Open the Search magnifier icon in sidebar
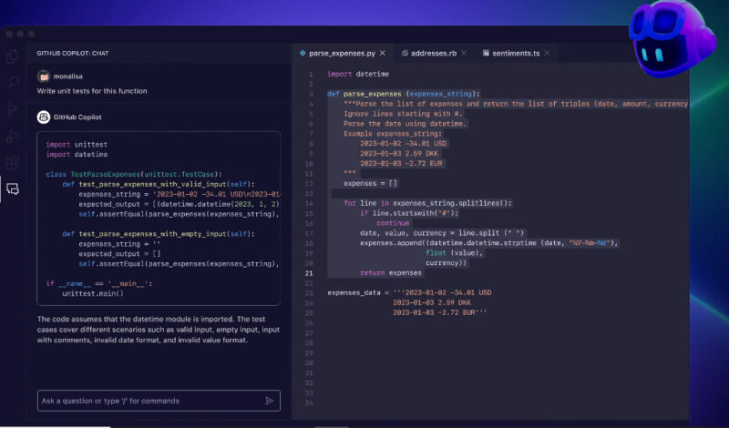This screenshot has width=729, height=428. pos(13,83)
